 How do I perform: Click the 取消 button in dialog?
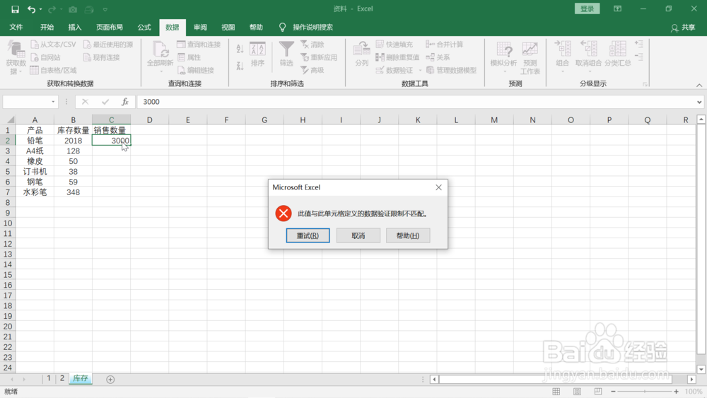[x=358, y=235]
